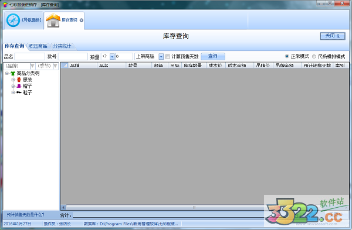This screenshot has width=352, height=230.
Task: Click the black shoe icon for 鞋子
Action: pos(19,92)
